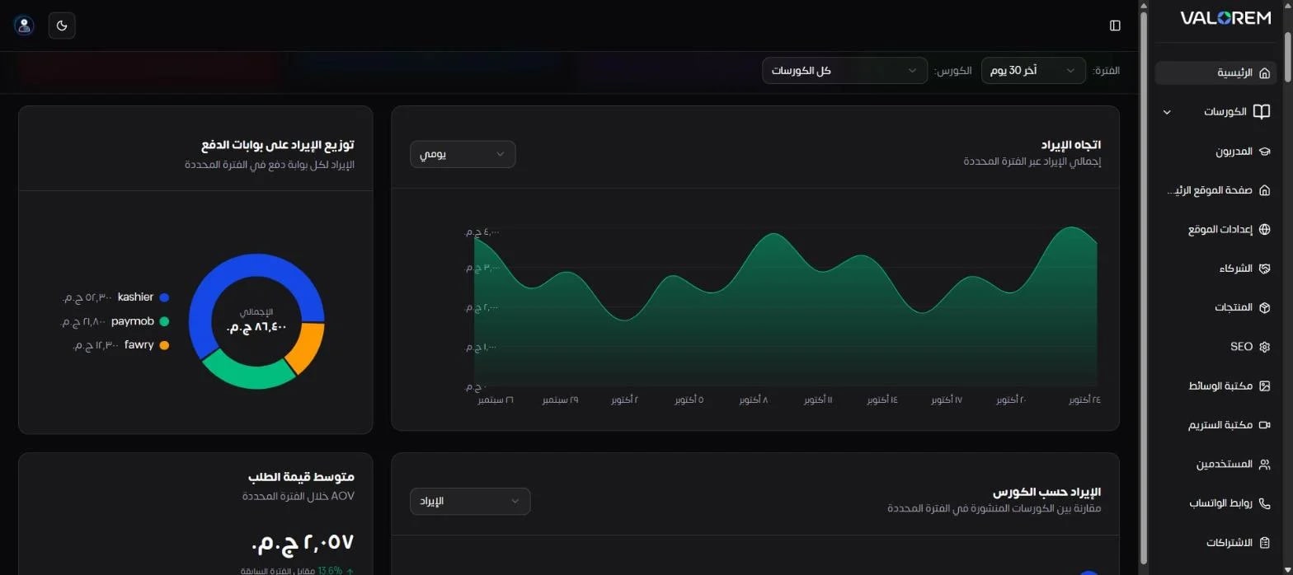Click the list icon next to الاشتراكات

pos(1264,543)
